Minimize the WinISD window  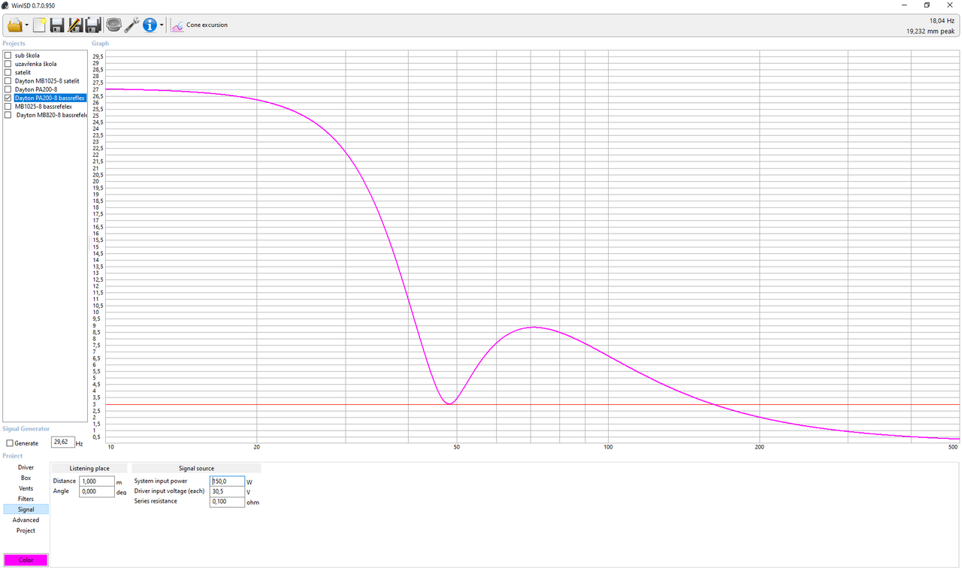click(903, 5)
